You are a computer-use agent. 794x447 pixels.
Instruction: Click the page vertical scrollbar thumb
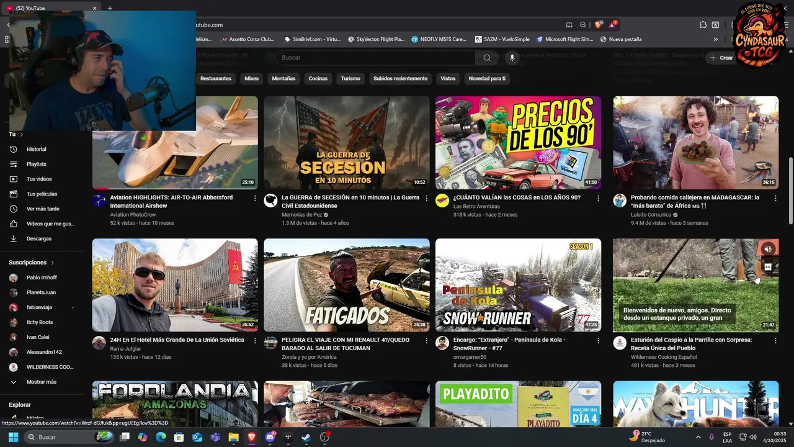point(790,191)
